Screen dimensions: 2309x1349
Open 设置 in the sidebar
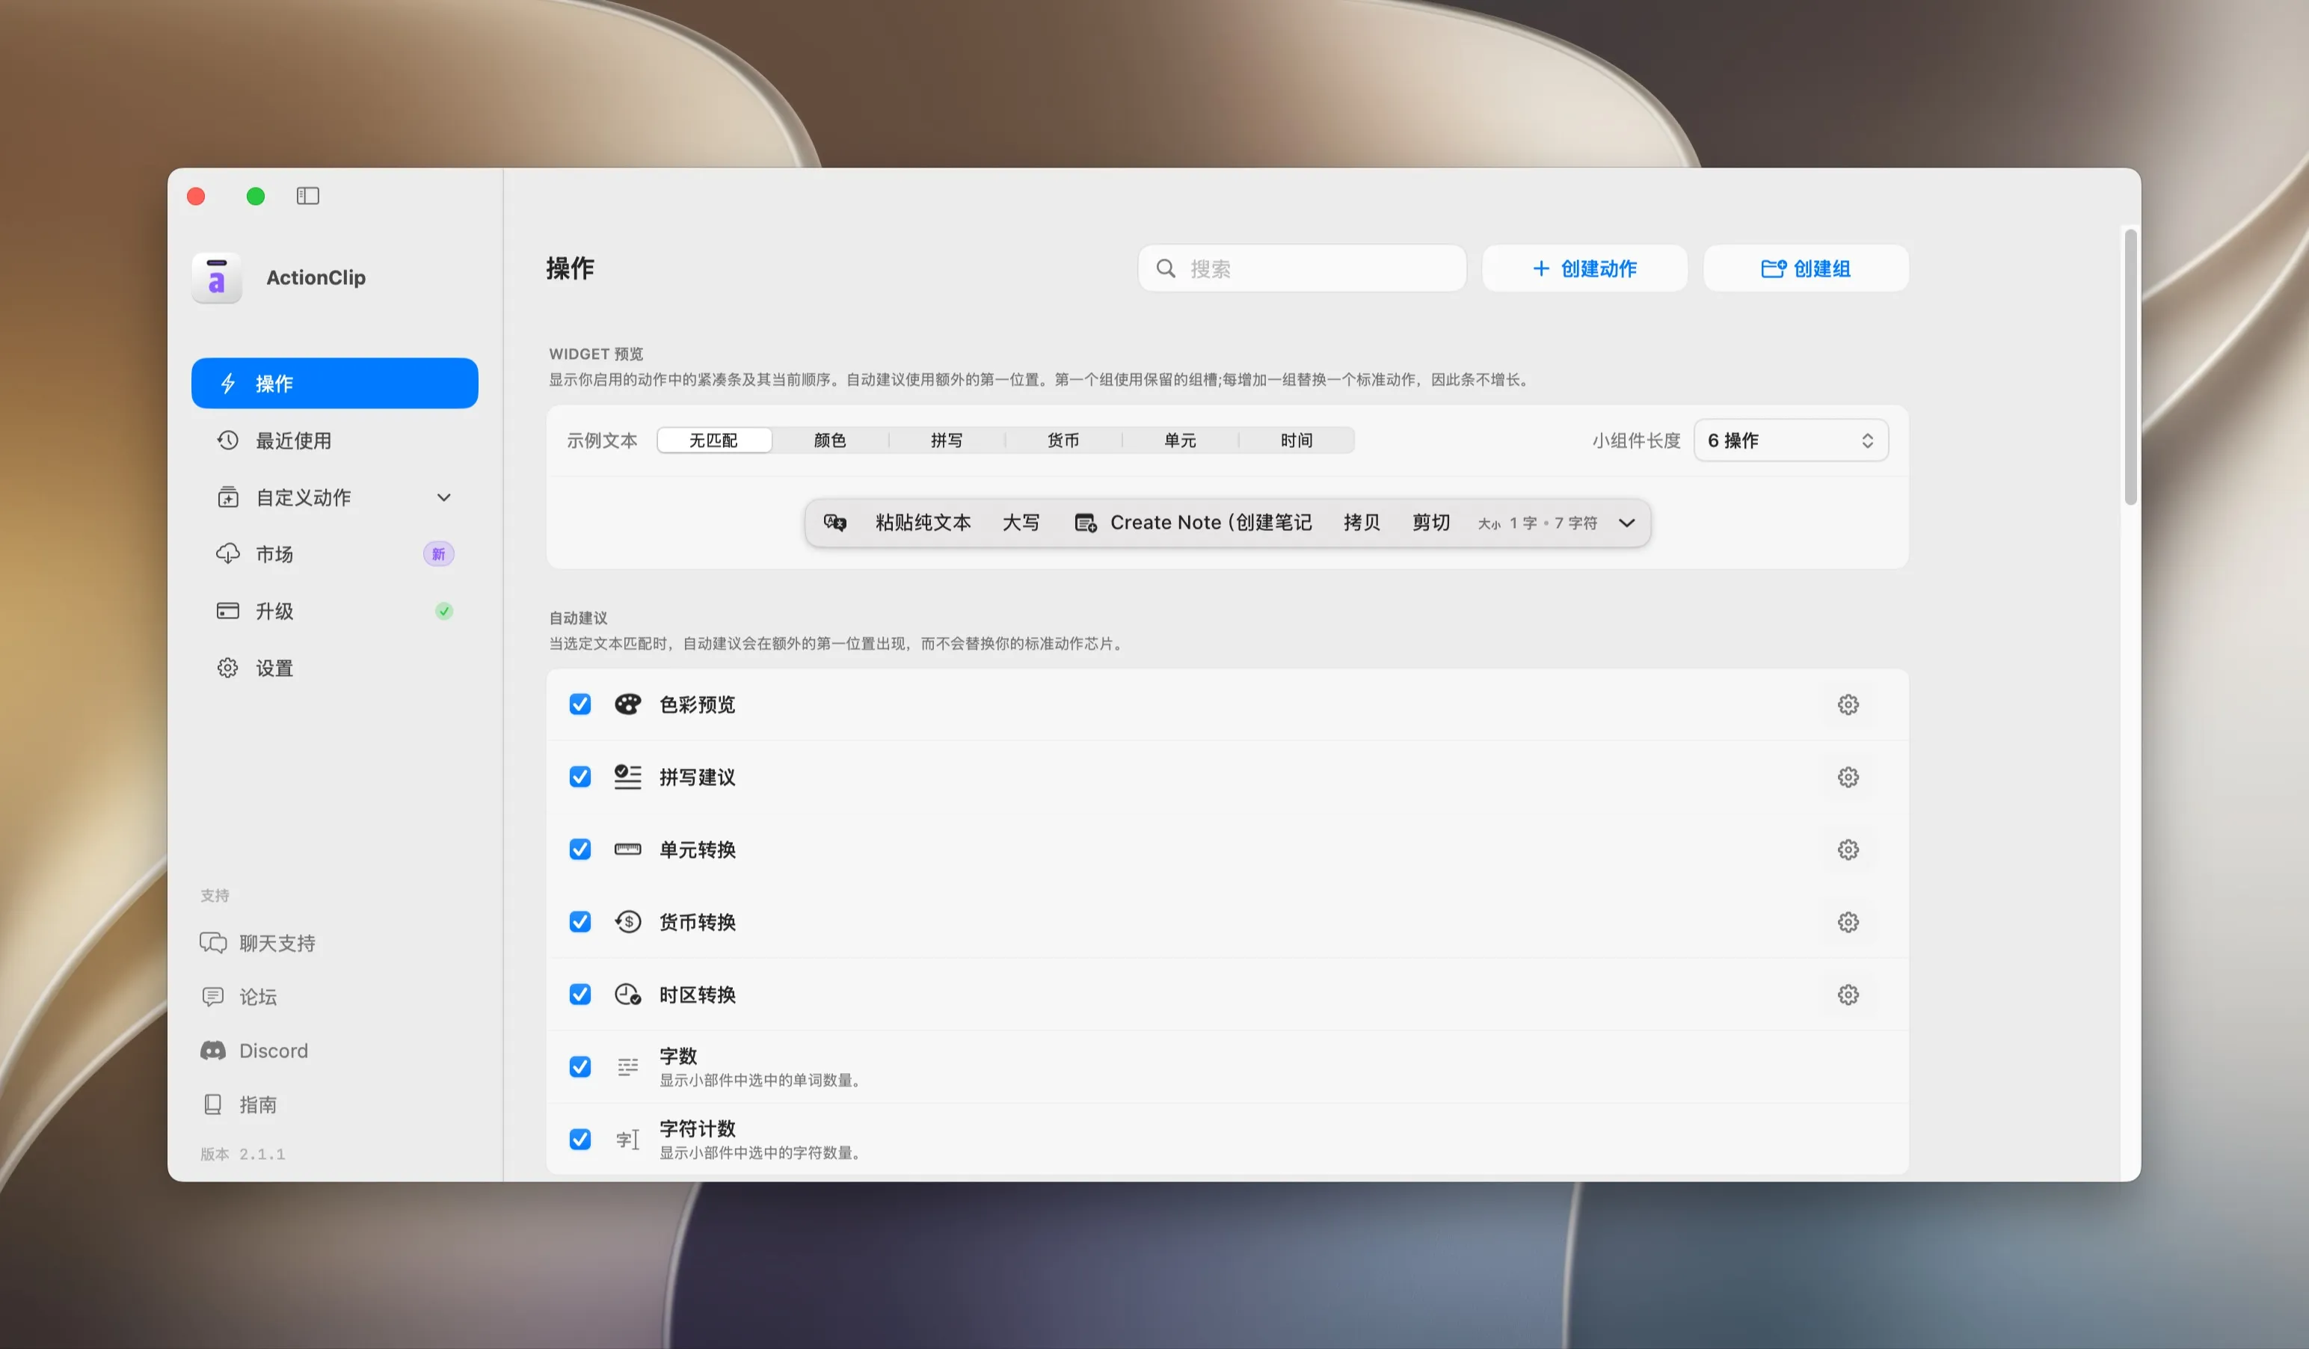point(334,668)
